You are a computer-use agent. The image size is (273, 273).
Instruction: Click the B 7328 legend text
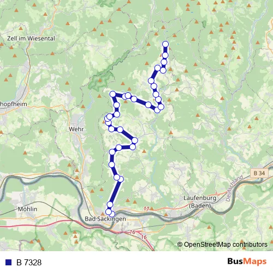point(29,263)
